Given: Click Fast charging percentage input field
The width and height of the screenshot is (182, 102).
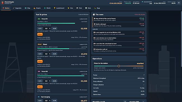Looking at the screenshot, I should click(47, 101).
